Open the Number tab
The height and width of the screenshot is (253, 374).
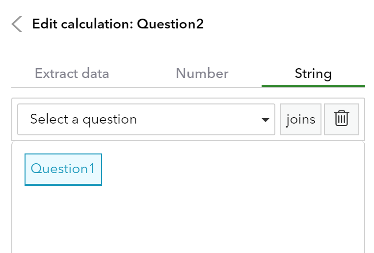(202, 74)
